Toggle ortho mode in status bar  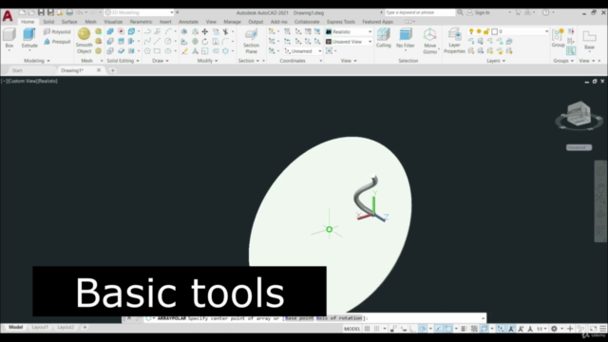coord(412,329)
